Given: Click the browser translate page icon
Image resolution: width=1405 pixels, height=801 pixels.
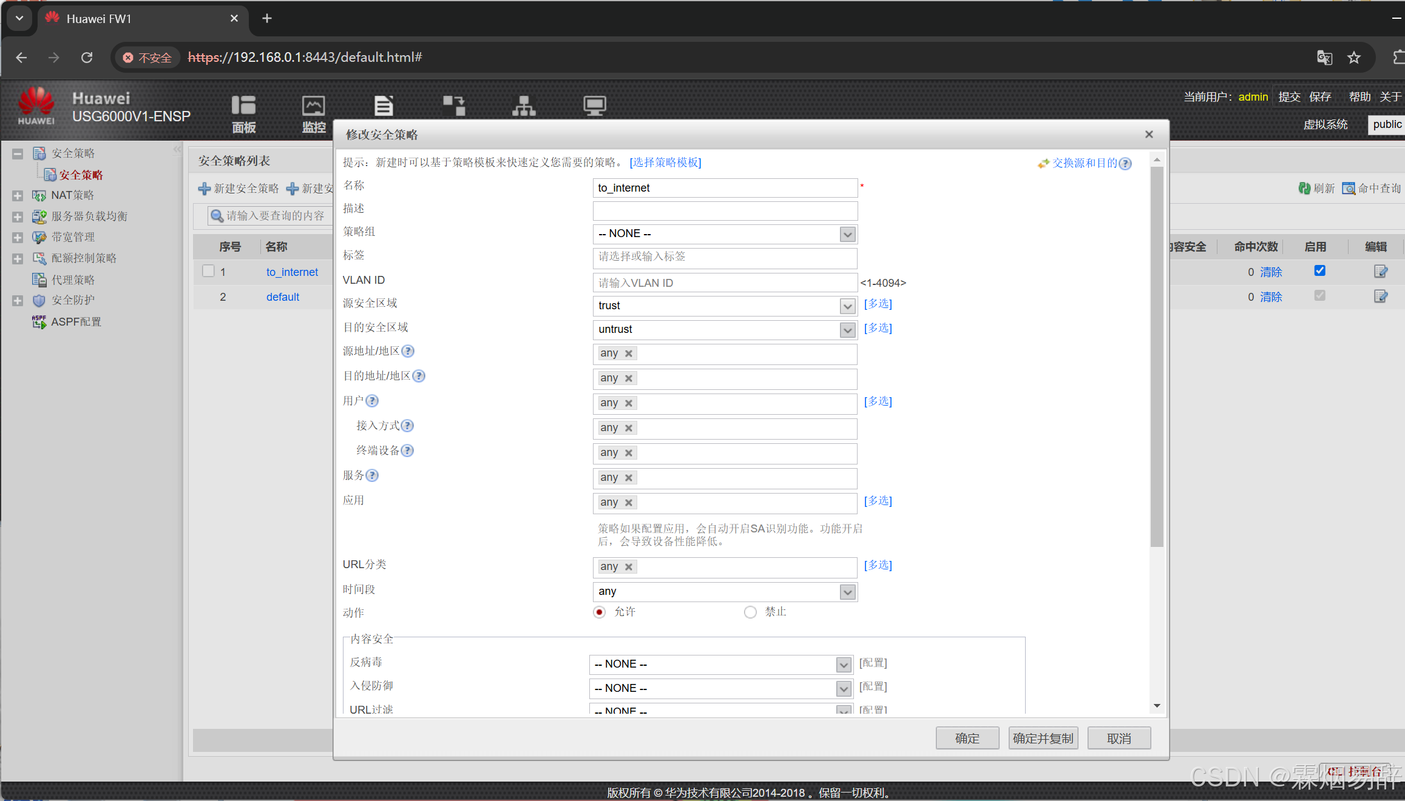Looking at the screenshot, I should (1325, 58).
